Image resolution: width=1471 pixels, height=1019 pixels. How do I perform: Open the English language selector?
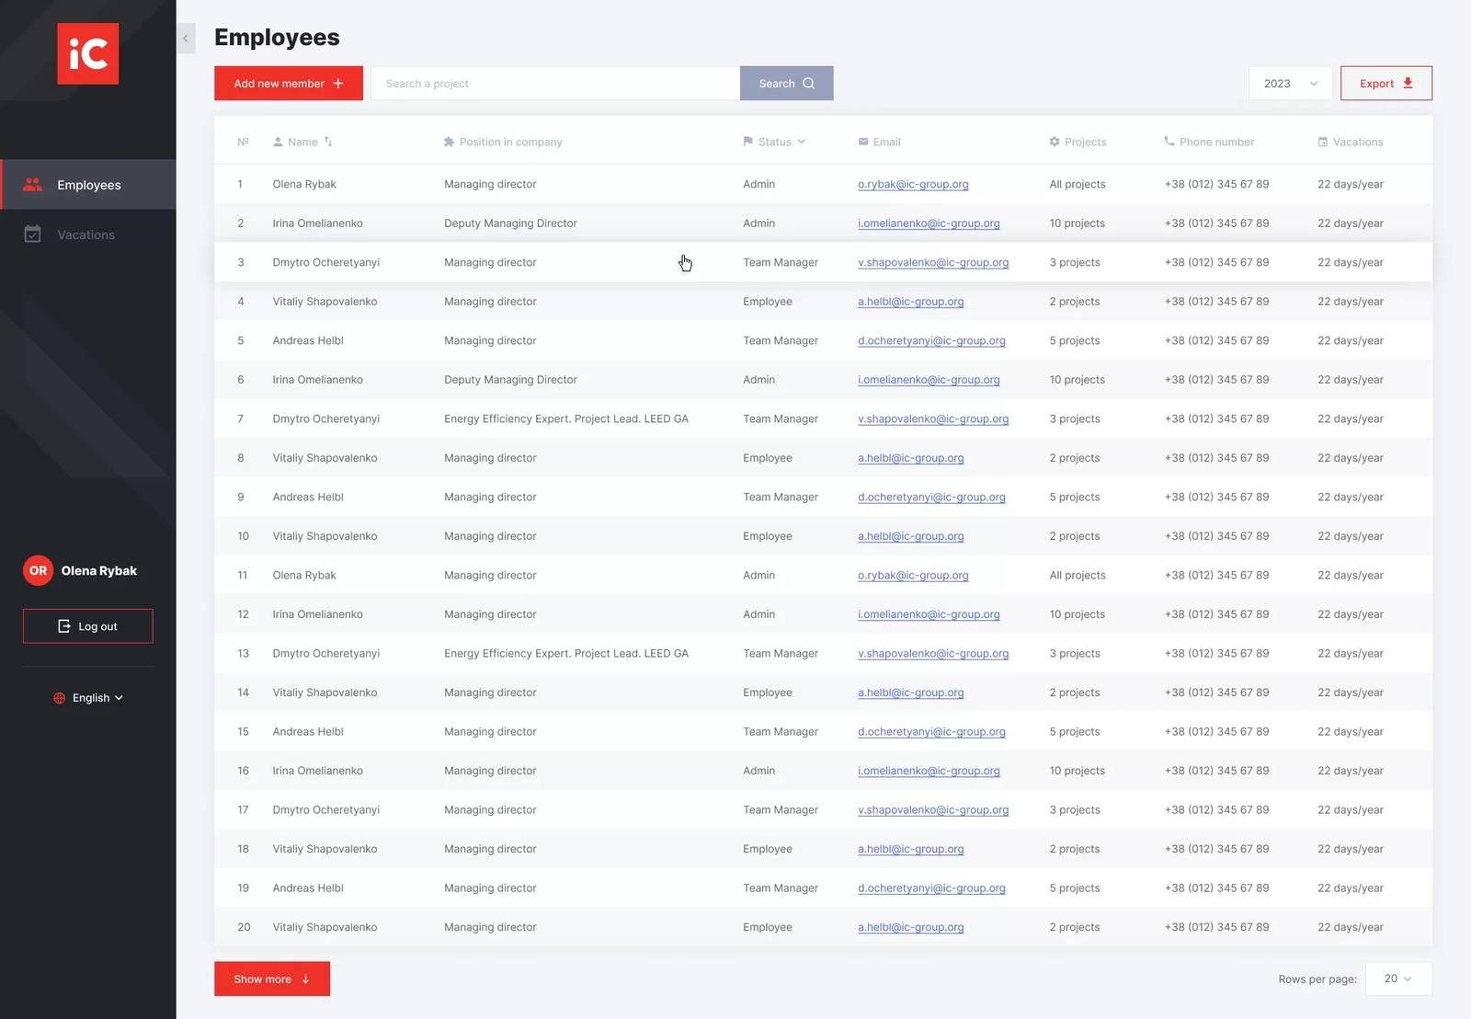click(88, 698)
